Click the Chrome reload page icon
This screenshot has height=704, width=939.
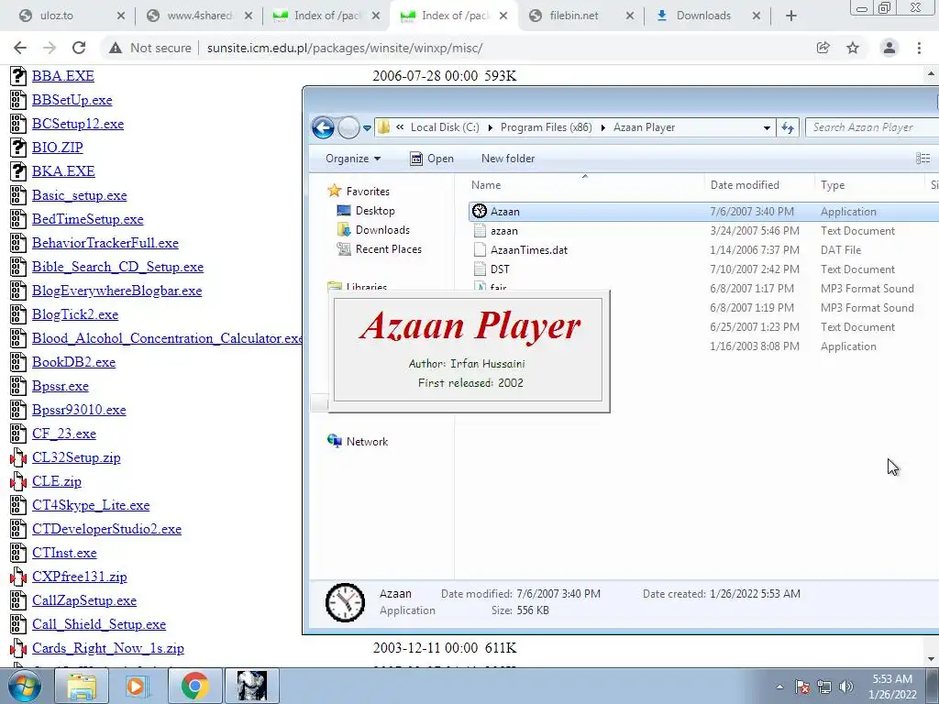tap(79, 48)
